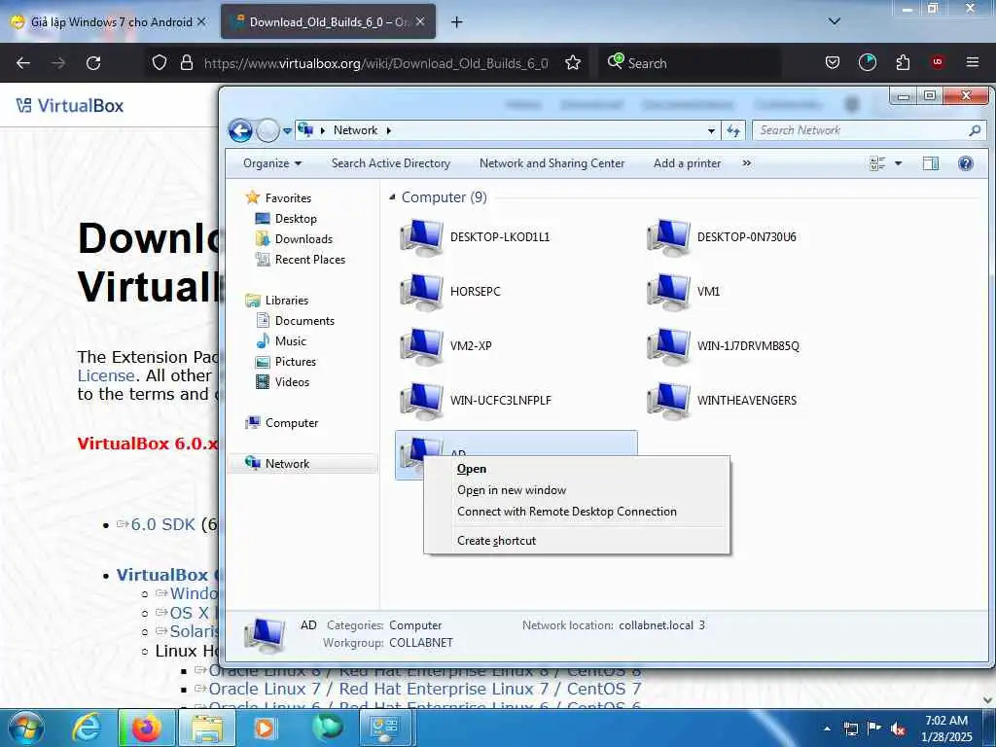Go back in Firefox browser
The height and width of the screenshot is (747, 996).
[x=23, y=63]
